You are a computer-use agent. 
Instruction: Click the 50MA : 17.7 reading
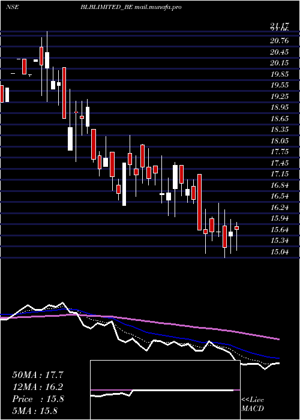click(39, 375)
